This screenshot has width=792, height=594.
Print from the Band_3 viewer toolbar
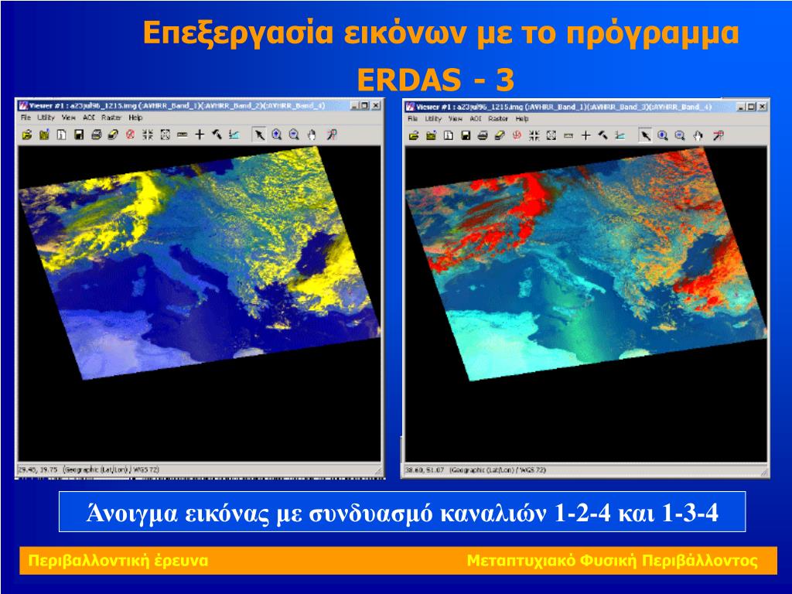483,135
